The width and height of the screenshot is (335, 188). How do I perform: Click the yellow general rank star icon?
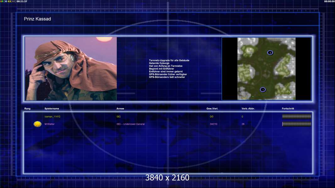37,124
